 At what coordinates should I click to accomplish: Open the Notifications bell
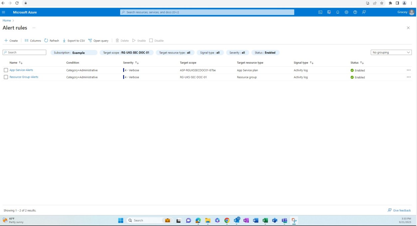coord(337,12)
